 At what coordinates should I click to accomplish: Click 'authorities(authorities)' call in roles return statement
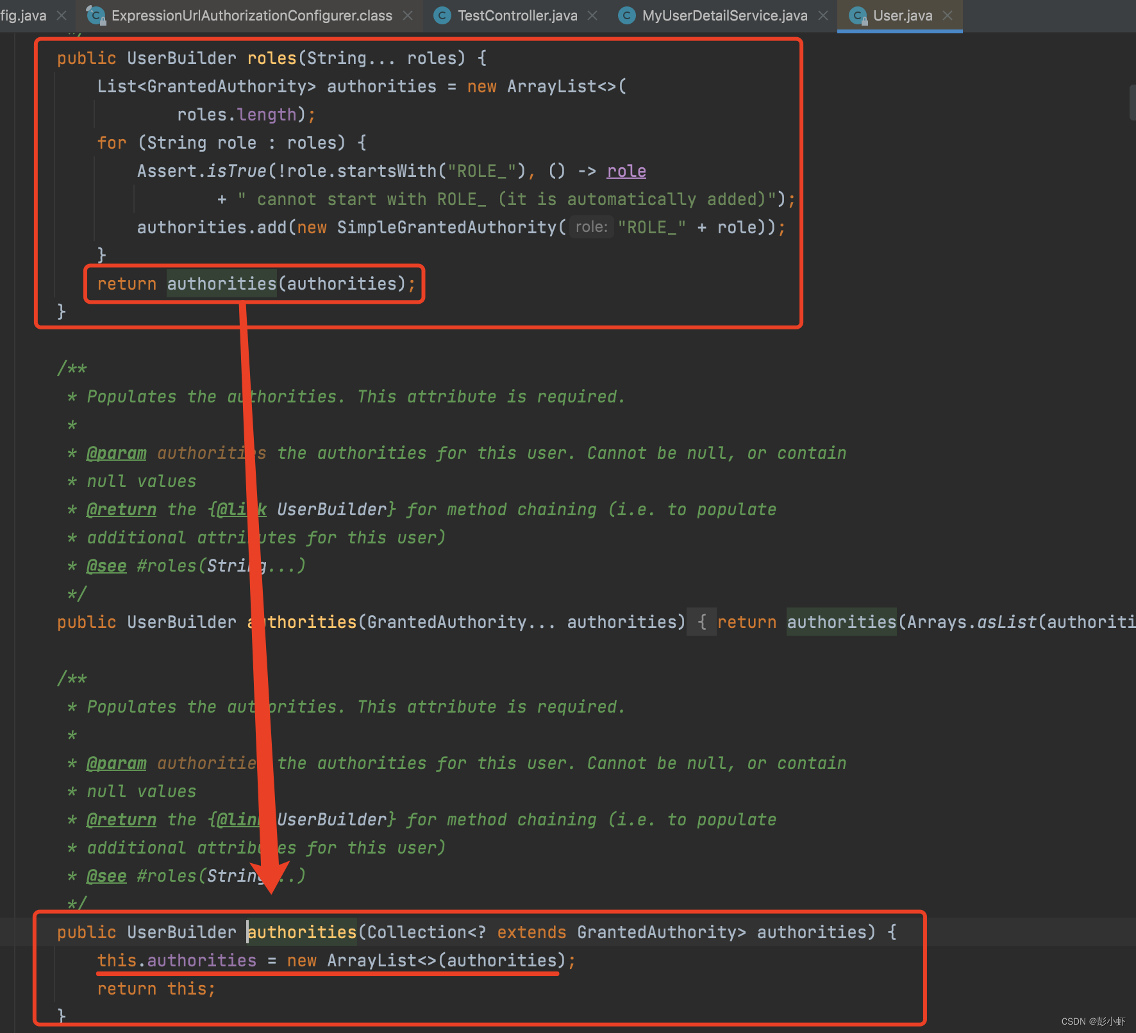286,284
